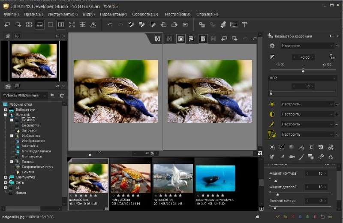The image size is (343, 223).
Task: Expand the Компьютер tree node
Action: click(6, 177)
